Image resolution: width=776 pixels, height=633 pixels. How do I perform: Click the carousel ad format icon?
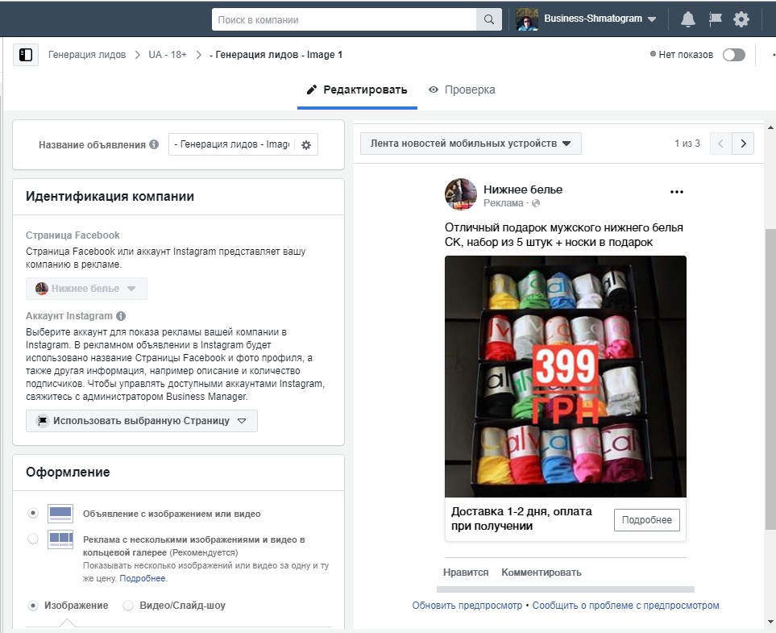pyautogui.click(x=60, y=539)
